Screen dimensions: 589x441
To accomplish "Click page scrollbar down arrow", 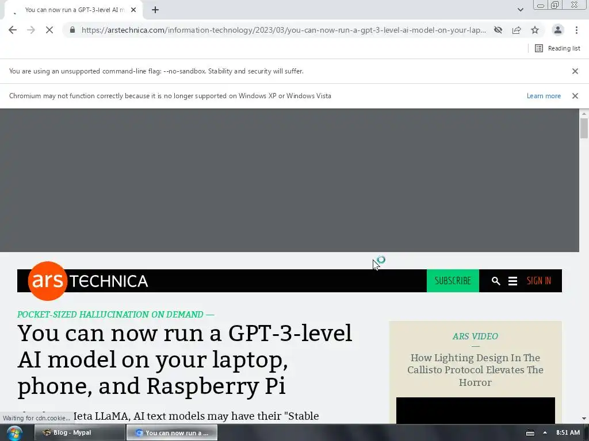I will point(584,419).
